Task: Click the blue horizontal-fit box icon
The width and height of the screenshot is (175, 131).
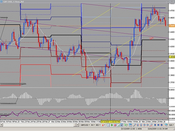Action: (158, 125)
